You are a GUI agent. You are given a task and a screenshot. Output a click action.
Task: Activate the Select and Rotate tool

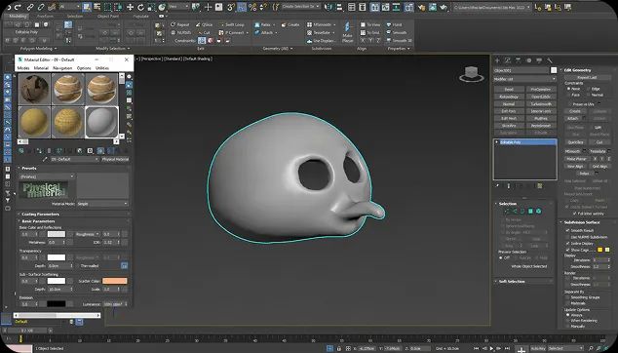140,7
